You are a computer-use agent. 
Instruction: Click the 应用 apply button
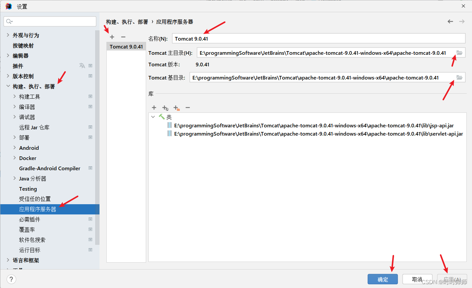(452, 279)
